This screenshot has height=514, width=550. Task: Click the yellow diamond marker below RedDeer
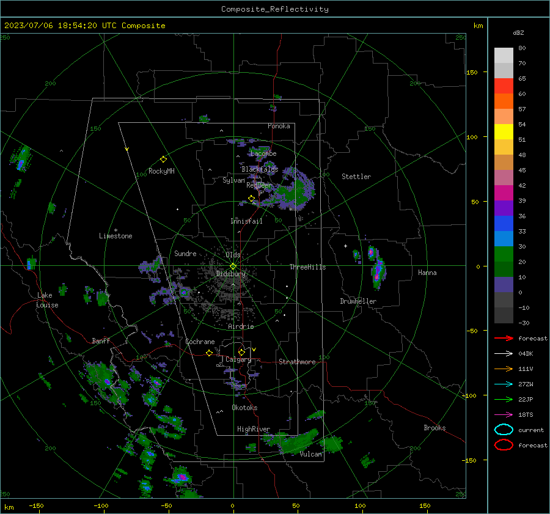tap(251, 199)
